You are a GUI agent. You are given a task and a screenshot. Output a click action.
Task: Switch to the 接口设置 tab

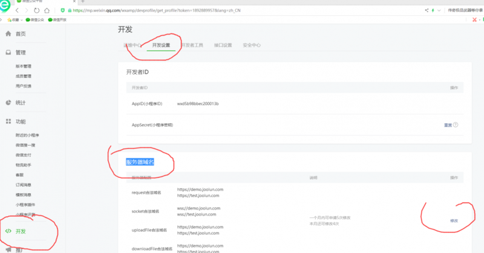[223, 45]
